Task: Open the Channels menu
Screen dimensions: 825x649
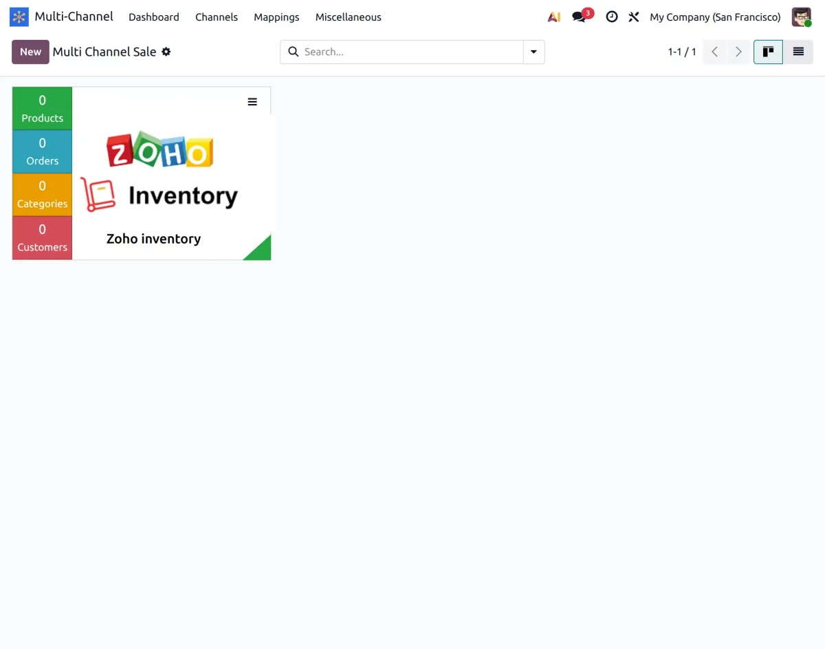Action: [217, 17]
